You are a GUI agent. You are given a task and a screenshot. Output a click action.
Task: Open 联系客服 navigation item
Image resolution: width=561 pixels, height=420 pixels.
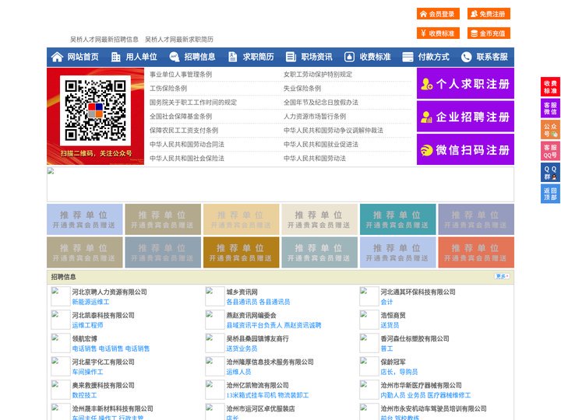pos(492,57)
